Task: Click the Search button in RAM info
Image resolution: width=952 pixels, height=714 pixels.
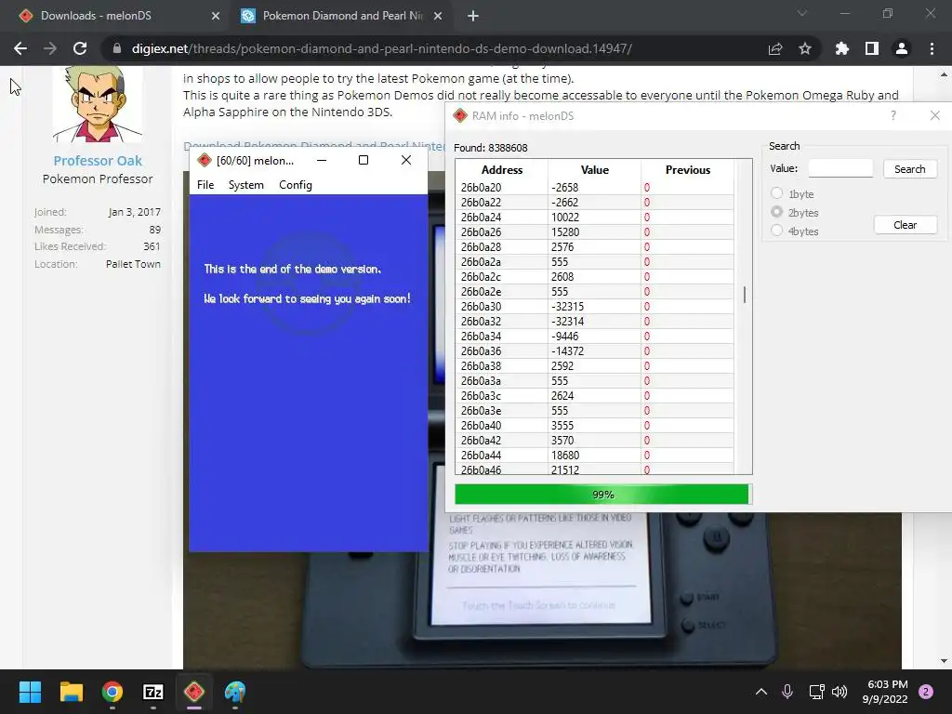Action: pos(909,169)
